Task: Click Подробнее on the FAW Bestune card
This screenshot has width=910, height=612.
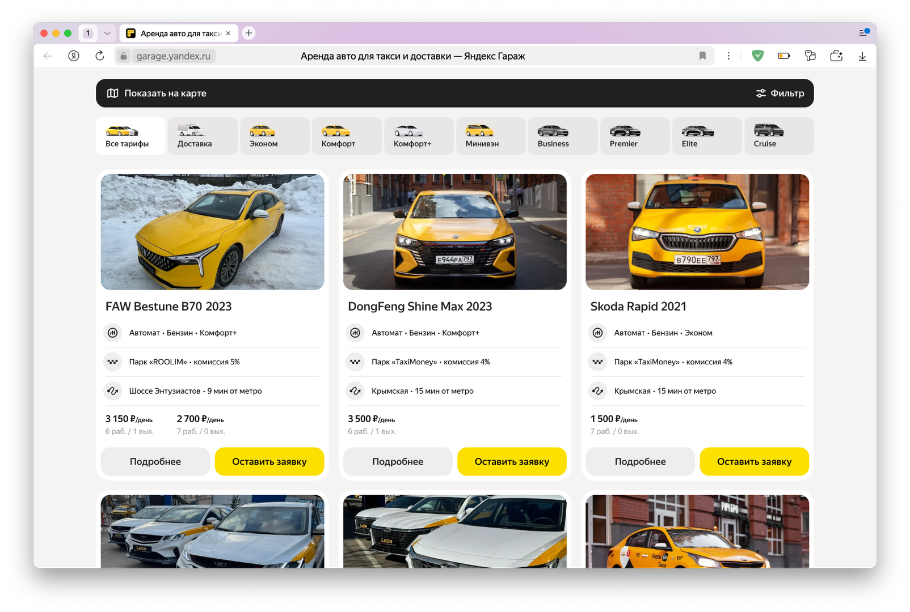Action: (155, 462)
